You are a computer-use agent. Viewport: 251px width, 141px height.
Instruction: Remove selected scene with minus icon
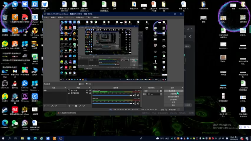pos(48,106)
